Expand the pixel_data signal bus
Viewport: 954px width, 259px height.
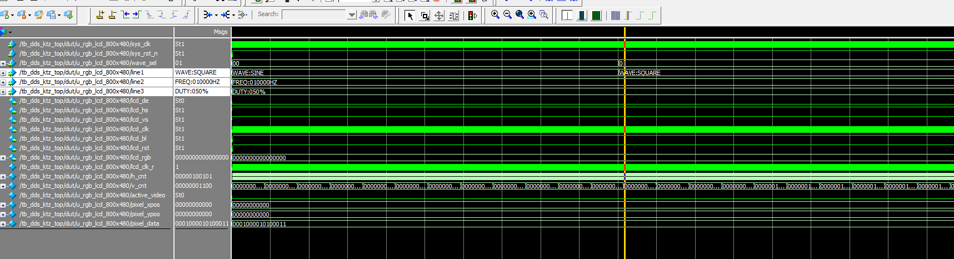point(3,224)
